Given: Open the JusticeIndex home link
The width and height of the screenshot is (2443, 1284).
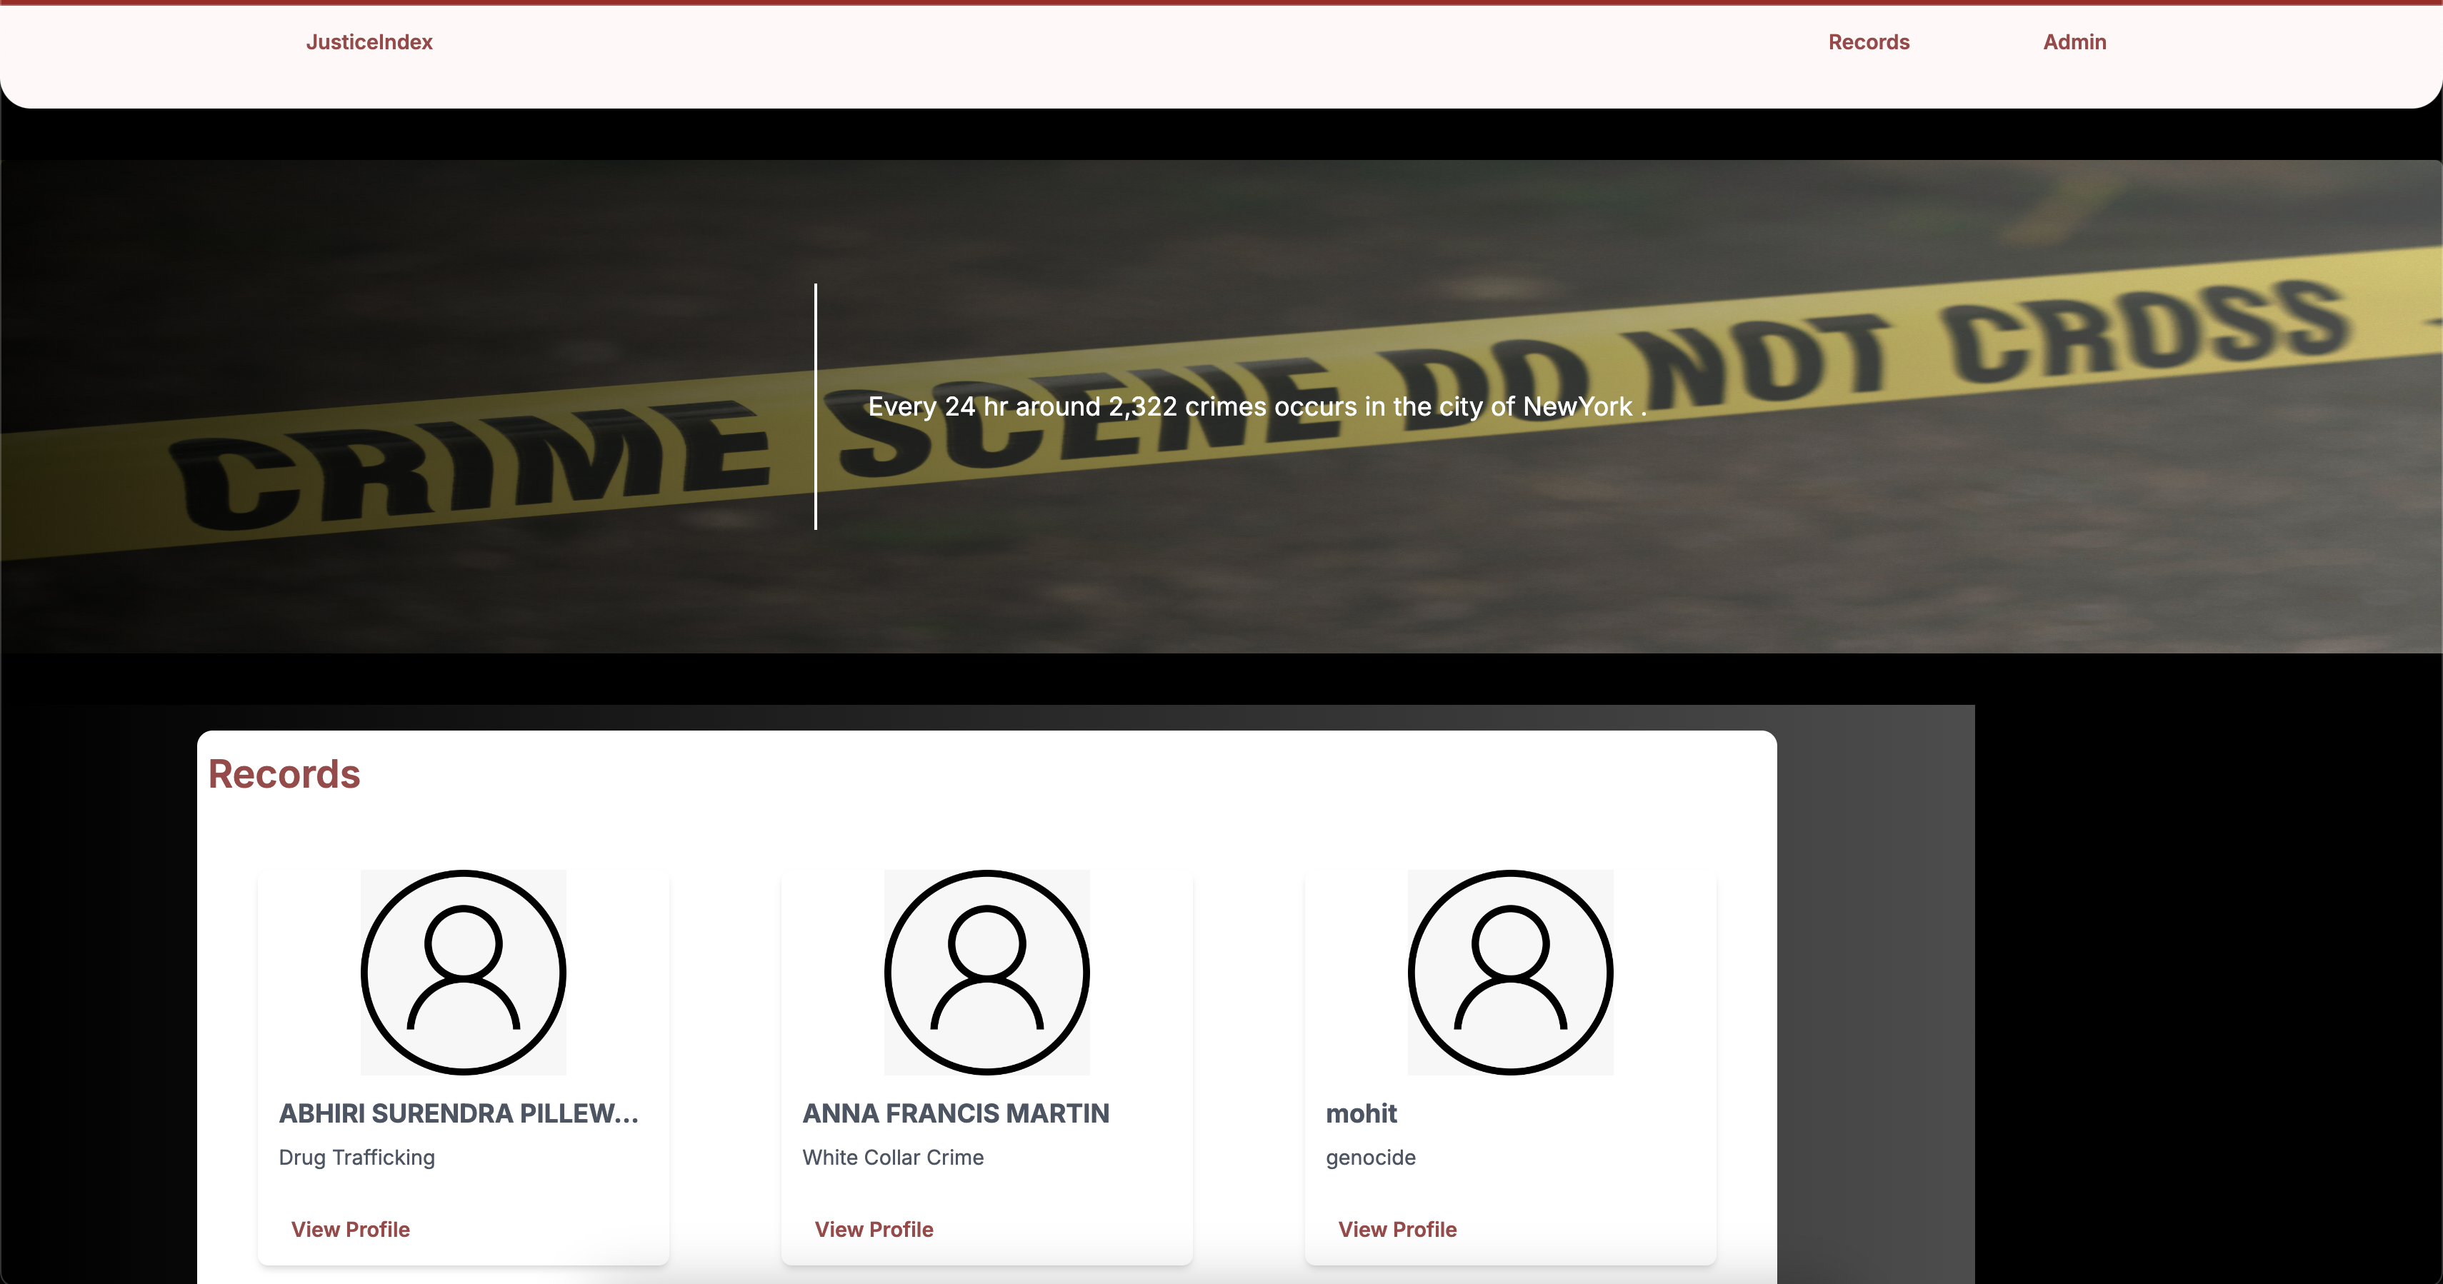Looking at the screenshot, I should point(369,41).
